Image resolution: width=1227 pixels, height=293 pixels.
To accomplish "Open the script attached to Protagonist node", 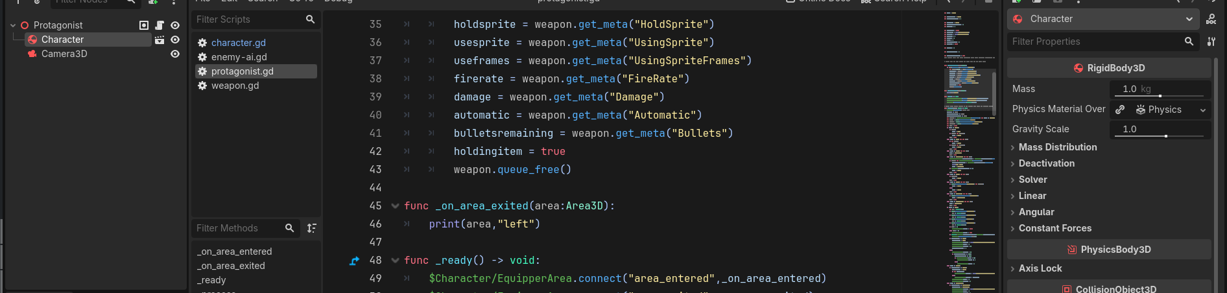I will tap(160, 25).
